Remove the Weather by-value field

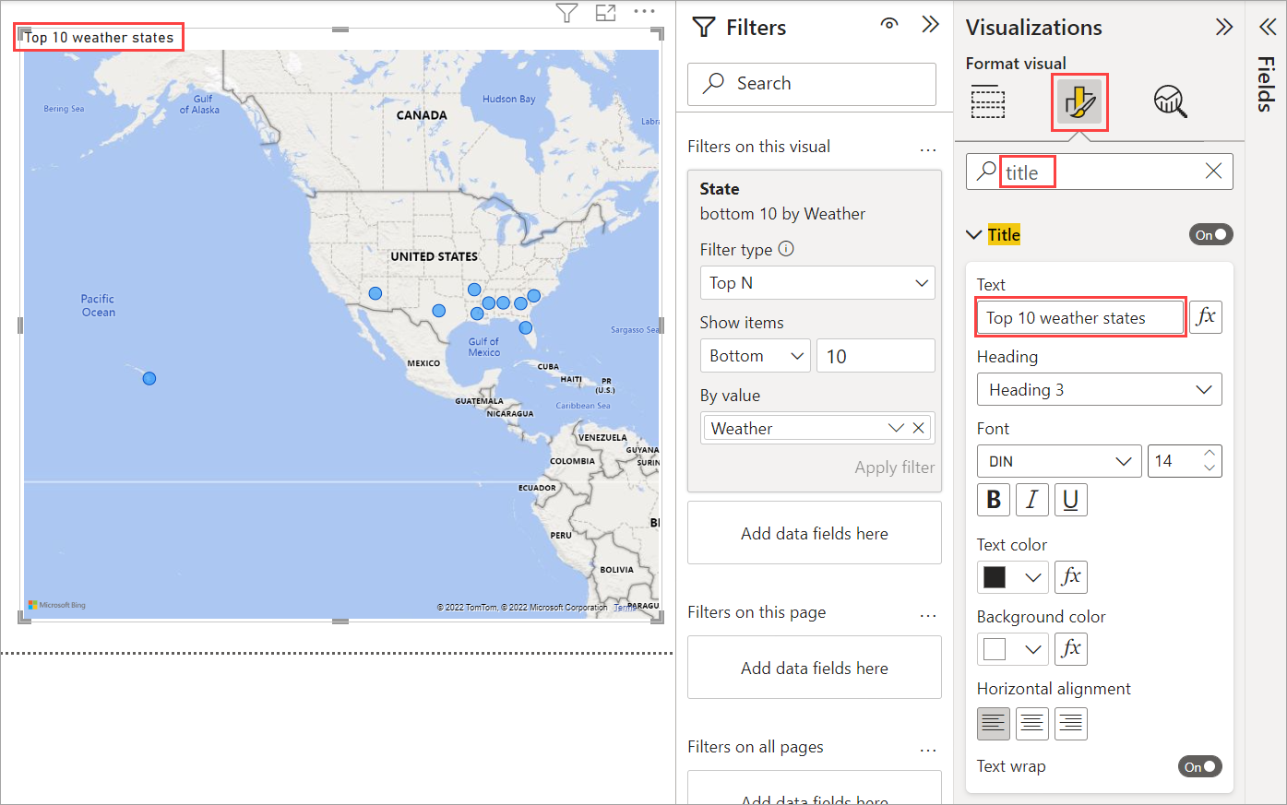[x=918, y=428]
